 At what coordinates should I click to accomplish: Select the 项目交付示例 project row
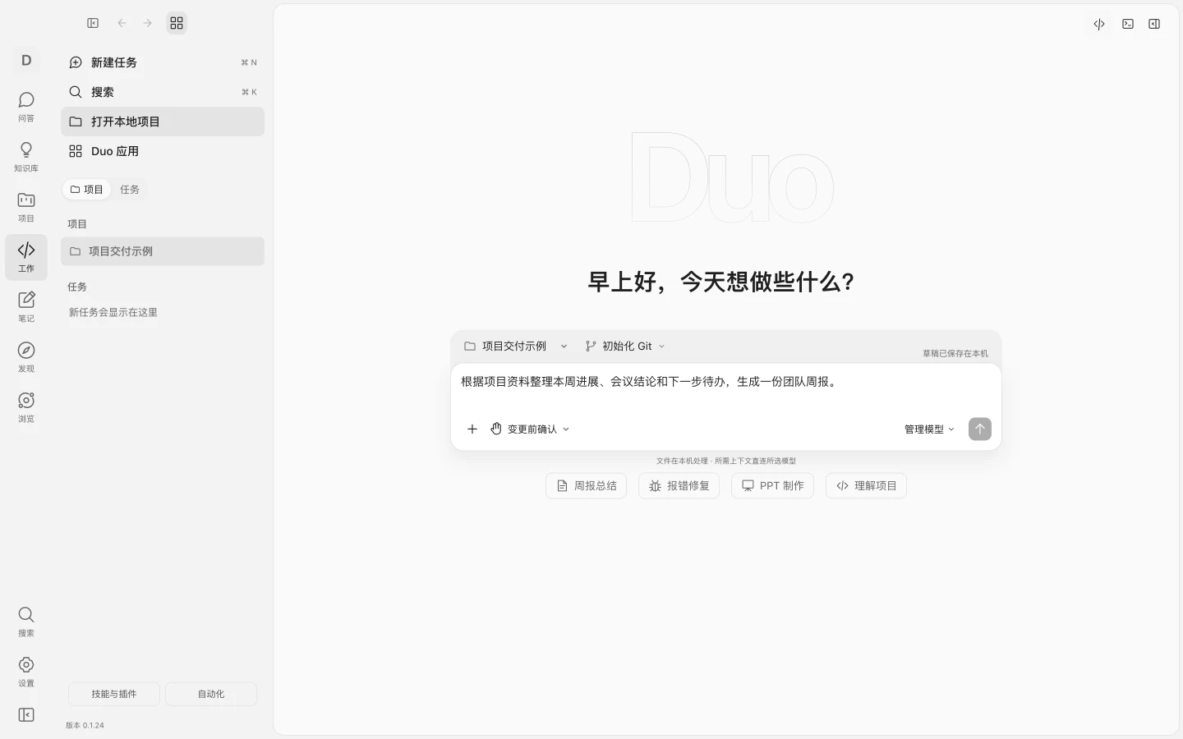tap(163, 251)
